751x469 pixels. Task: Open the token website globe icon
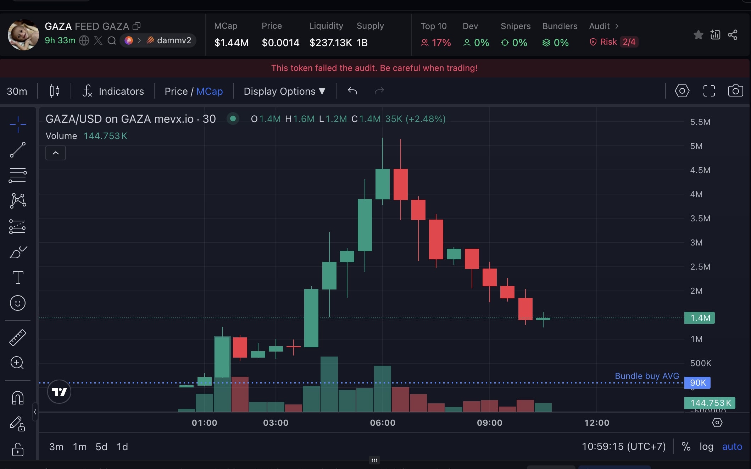(84, 40)
